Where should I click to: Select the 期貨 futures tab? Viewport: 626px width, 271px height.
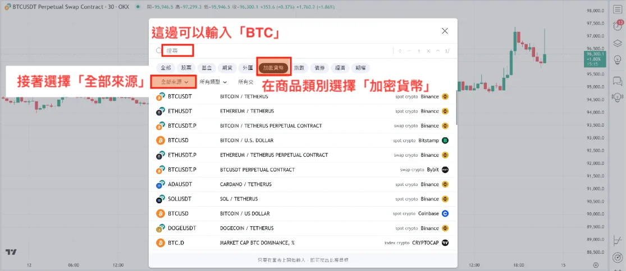[x=227, y=68]
